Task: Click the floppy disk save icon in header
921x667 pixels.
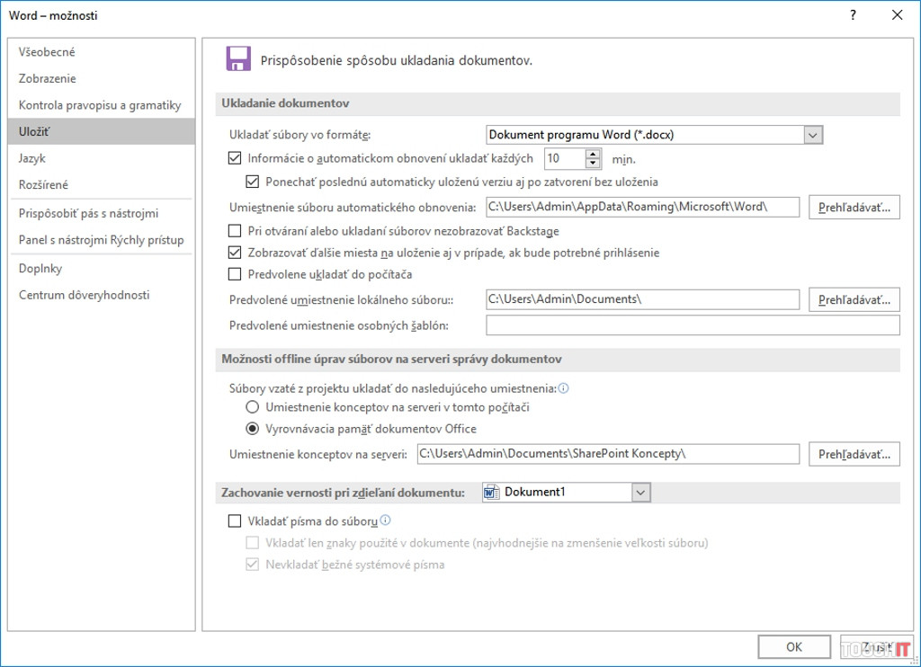Action: tap(237, 59)
